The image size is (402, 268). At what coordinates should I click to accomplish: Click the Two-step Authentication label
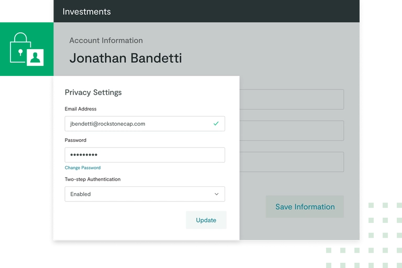(x=93, y=180)
